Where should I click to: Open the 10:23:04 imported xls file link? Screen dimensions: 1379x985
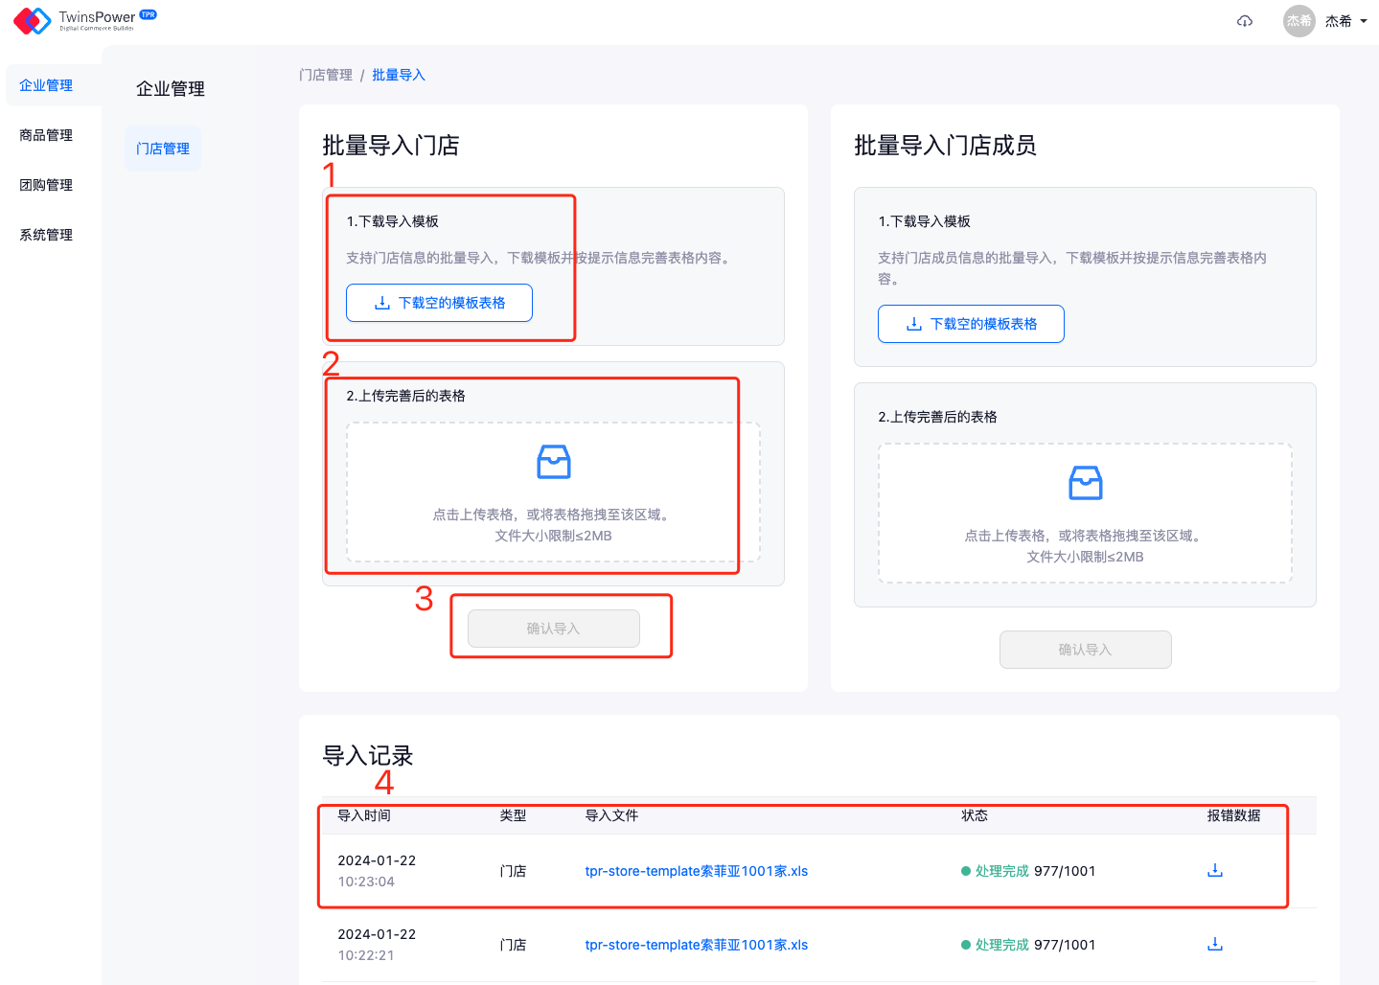tap(696, 871)
